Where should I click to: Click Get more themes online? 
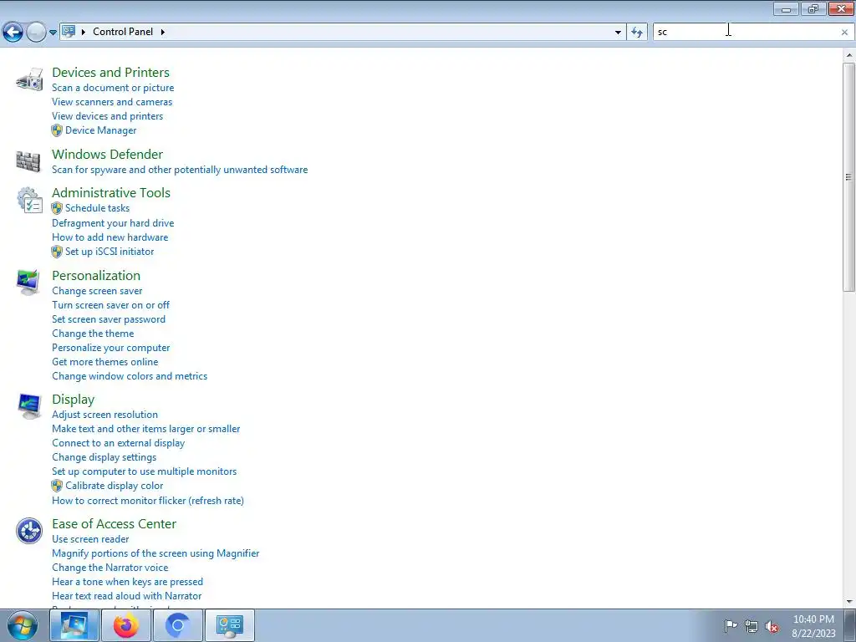(x=104, y=362)
